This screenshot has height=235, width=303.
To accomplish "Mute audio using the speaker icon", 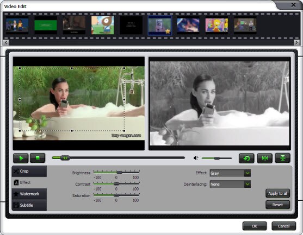I will point(196,158).
